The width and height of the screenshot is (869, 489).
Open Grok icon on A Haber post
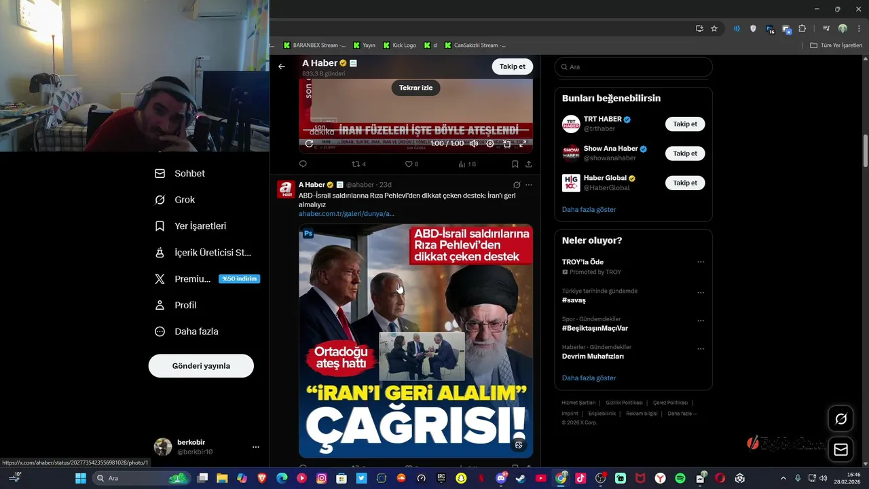coord(517,185)
